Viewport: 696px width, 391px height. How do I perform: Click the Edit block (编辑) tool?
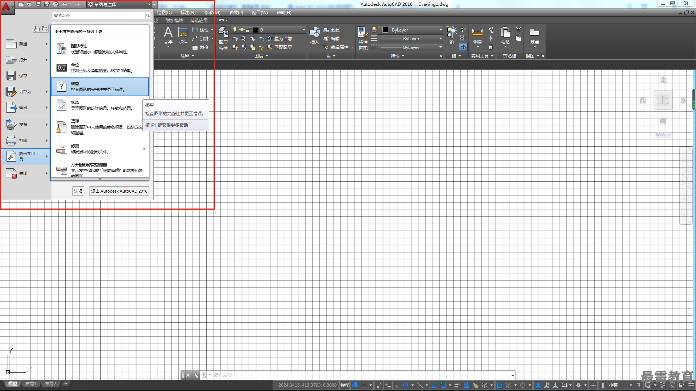pyautogui.click(x=332, y=39)
